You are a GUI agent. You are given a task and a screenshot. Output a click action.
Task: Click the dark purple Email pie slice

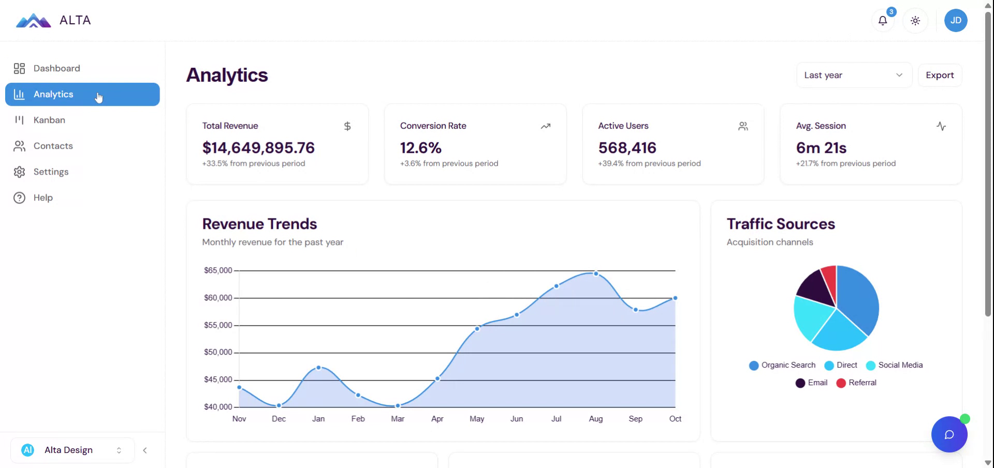coord(814,286)
